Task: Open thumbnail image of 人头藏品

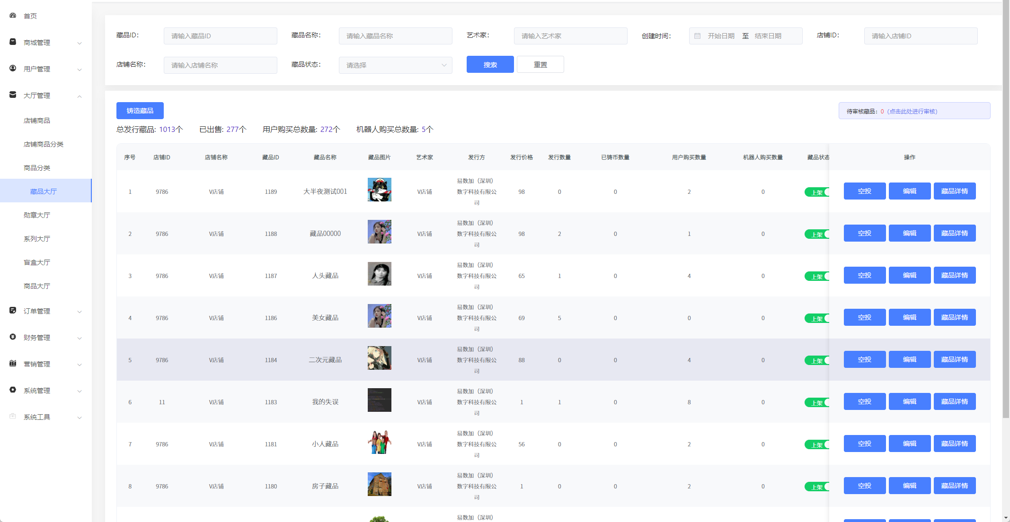Action: point(380,274)
